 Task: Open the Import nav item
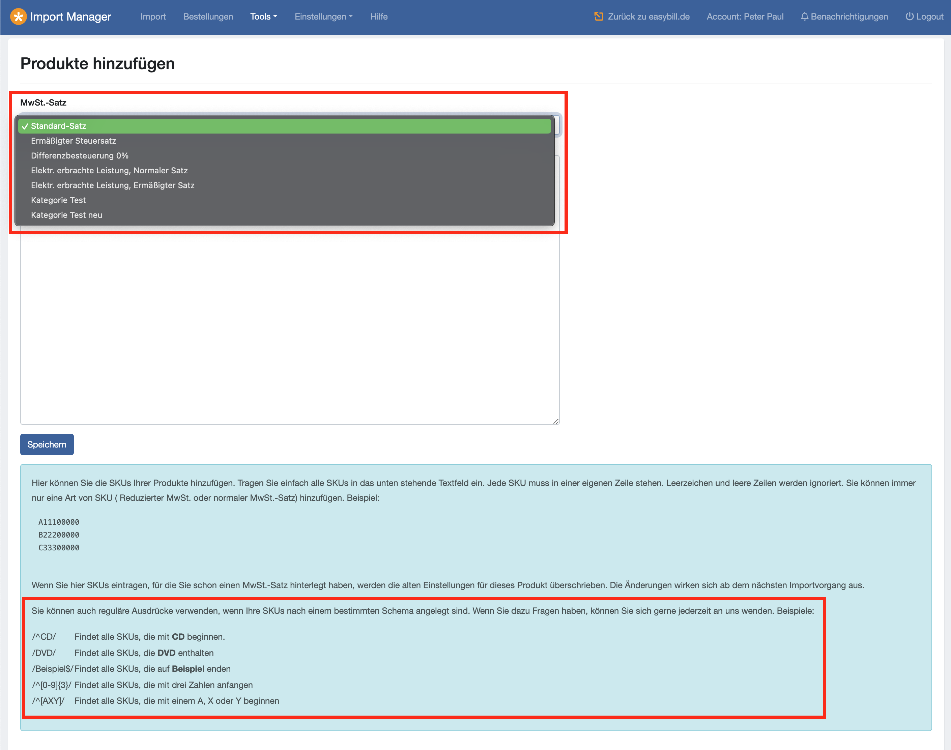pos(153,17)
